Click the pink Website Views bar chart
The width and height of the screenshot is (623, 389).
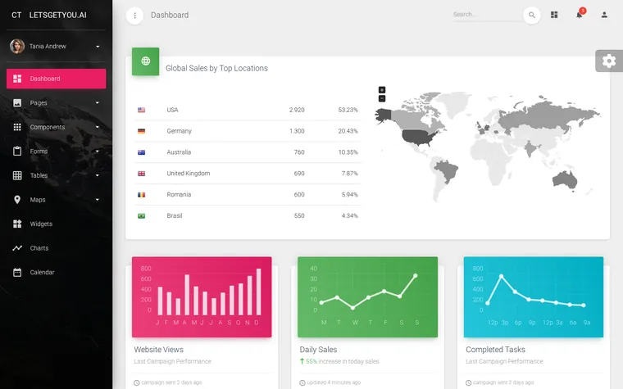tap(202, 297)
